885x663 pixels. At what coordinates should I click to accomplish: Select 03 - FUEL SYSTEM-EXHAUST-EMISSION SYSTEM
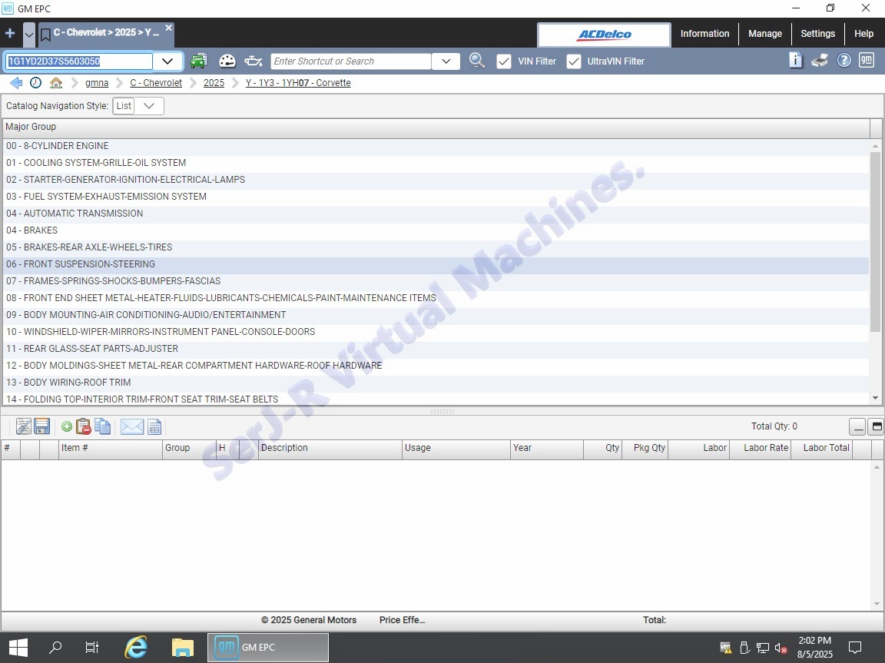[x=435, y=197]
